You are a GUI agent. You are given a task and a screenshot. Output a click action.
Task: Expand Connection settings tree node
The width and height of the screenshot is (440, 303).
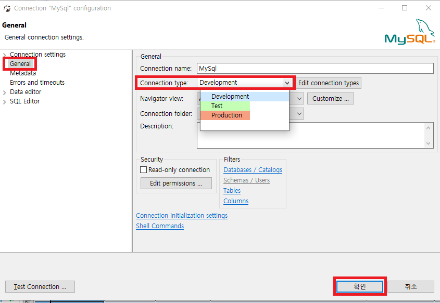(4, 55)
